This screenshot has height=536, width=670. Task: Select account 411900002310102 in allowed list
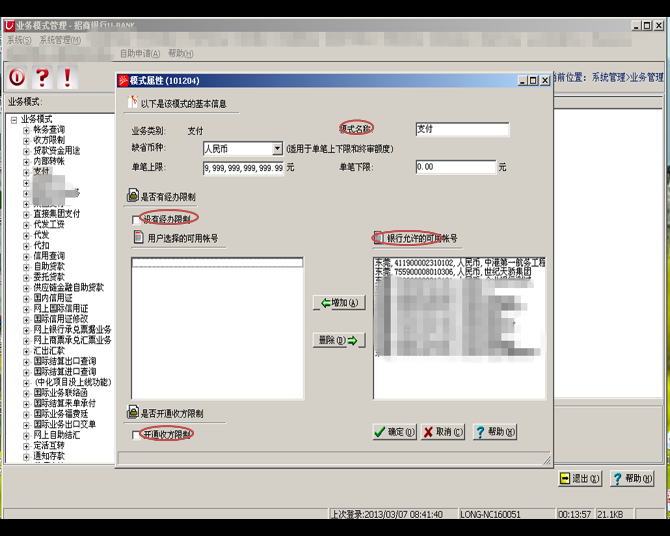[x=460, y=262]
